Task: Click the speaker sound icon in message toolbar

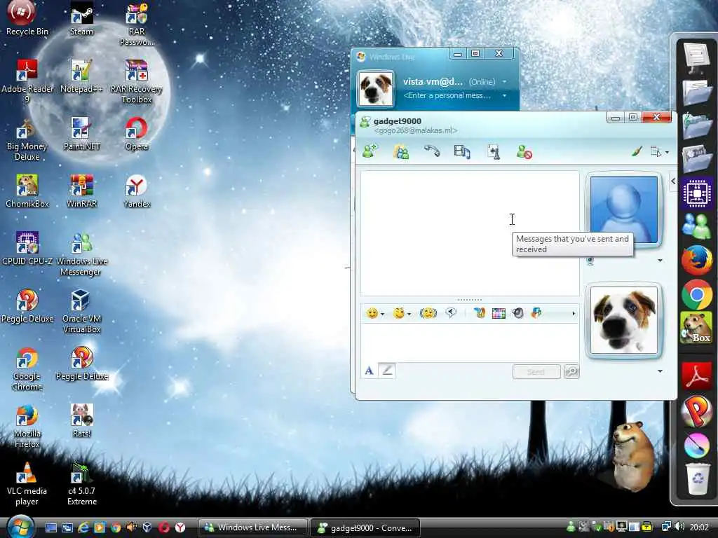Action: click(x=518, y=313)
